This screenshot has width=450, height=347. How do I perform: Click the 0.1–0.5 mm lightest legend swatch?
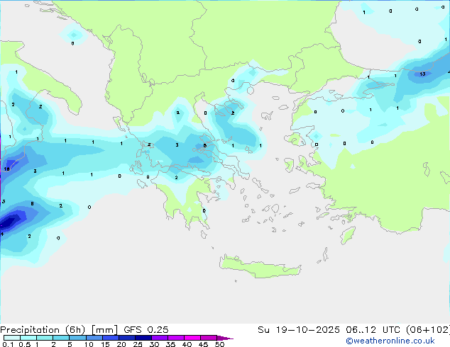pos(12,338)
